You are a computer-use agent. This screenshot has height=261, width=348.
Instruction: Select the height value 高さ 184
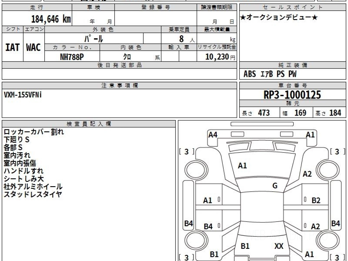click(x=328, y=113)
